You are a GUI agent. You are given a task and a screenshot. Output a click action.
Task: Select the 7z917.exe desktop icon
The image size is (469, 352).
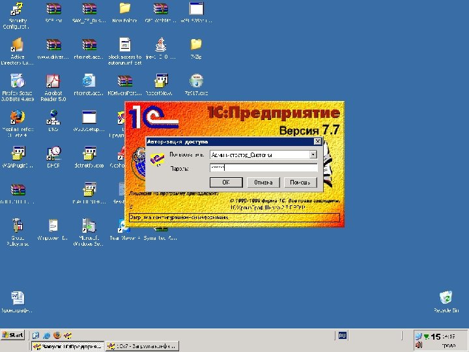tap(196, 84)
